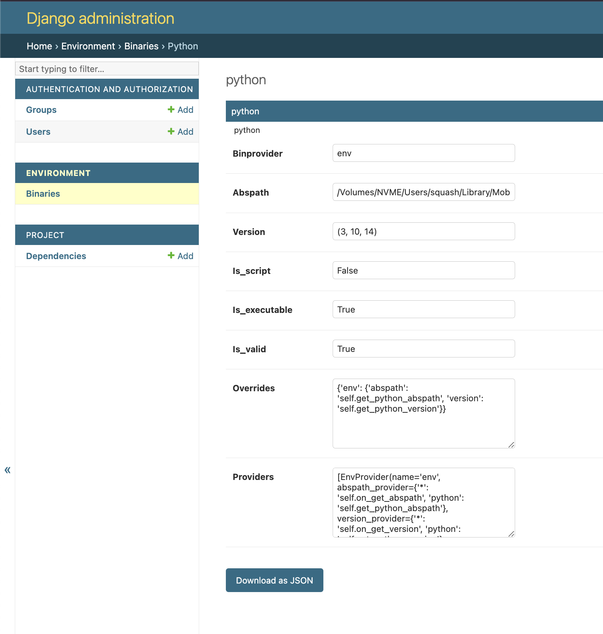Click the plus Add icon next to Users

171,131
